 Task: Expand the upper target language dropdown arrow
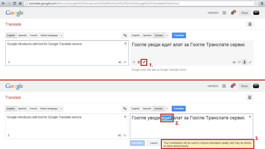167,35
